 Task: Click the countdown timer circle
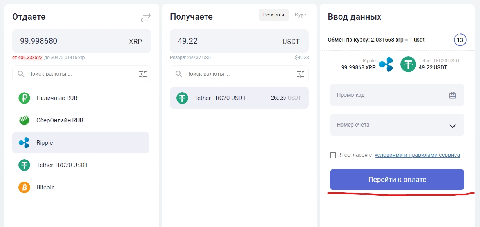(x=460, y=40)
